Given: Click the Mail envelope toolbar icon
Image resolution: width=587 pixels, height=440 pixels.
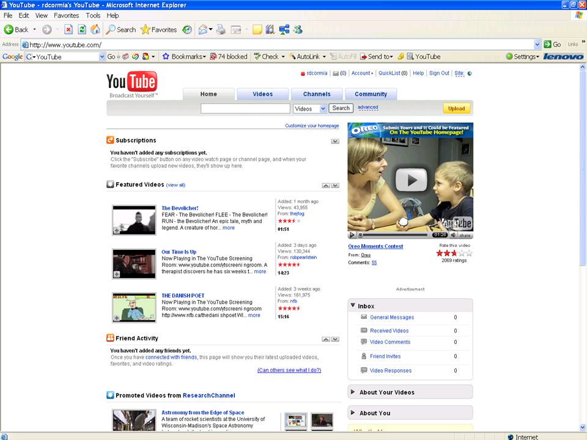Looking at the screenshot, I should tap(203, 29).
